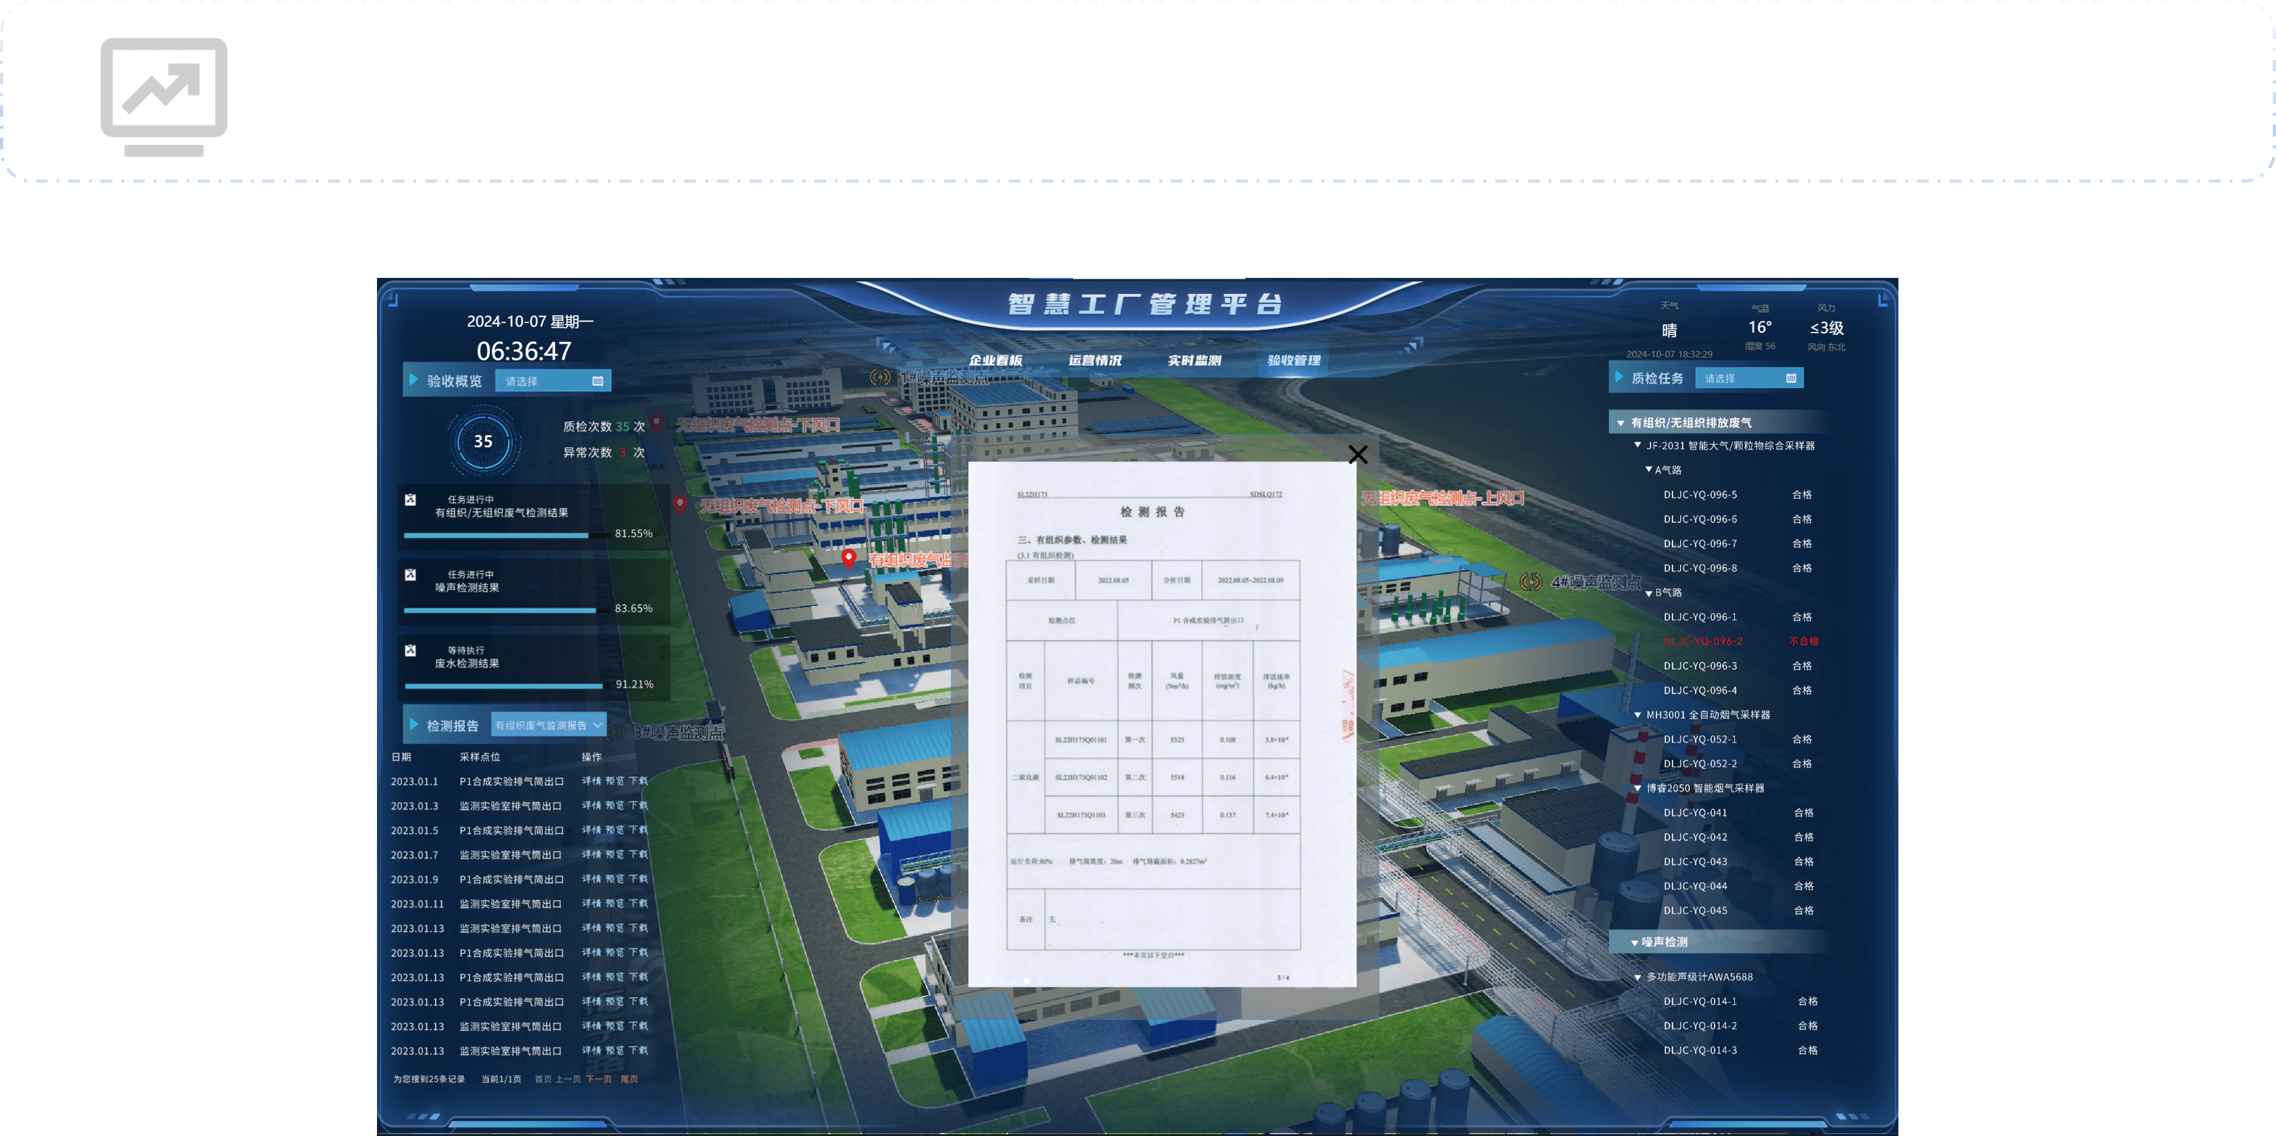This screenshot has width=2276, height=1136.
Task: Click 详情 for the 2023.01.1 report
Action: click(x=591, y=781)
